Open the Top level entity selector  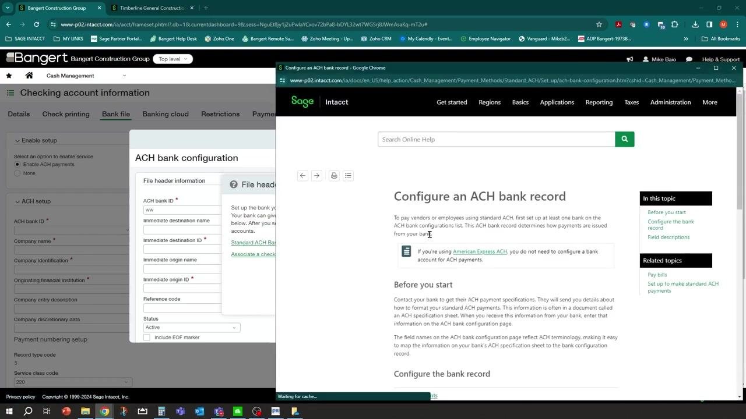point(173,59)
